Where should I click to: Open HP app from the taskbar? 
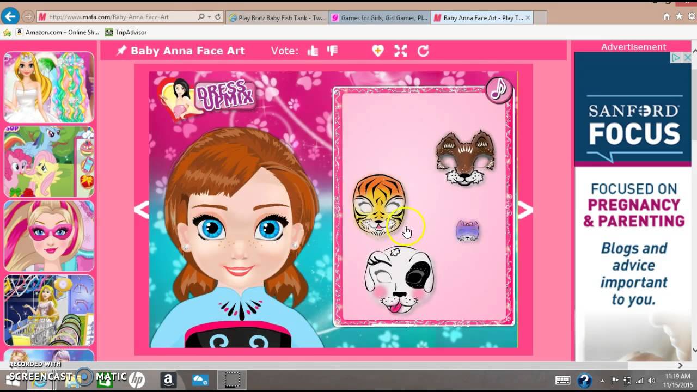(x=137, y=379)
